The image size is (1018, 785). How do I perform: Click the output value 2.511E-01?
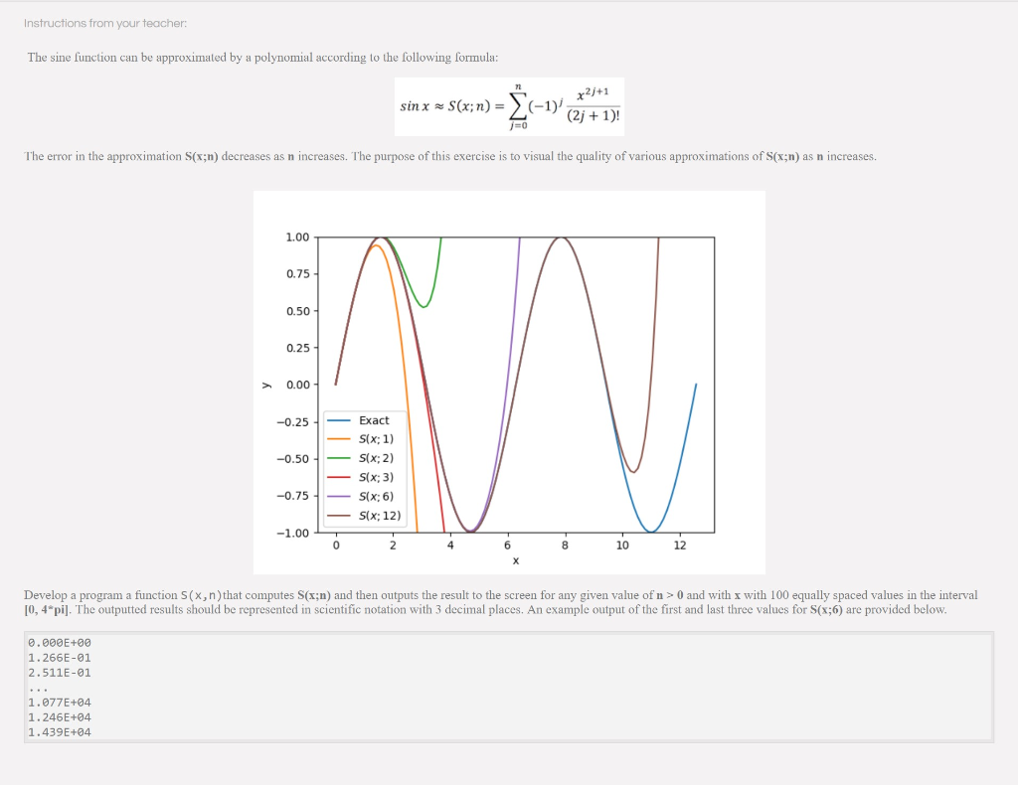59,673
